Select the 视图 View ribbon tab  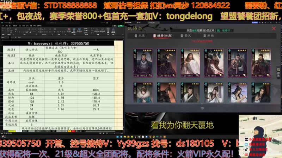[31, 26]
